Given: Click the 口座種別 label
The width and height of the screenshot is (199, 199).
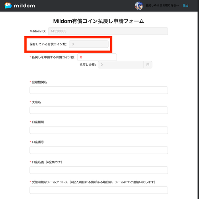Looking at the screenshot, I should [38, 122].
